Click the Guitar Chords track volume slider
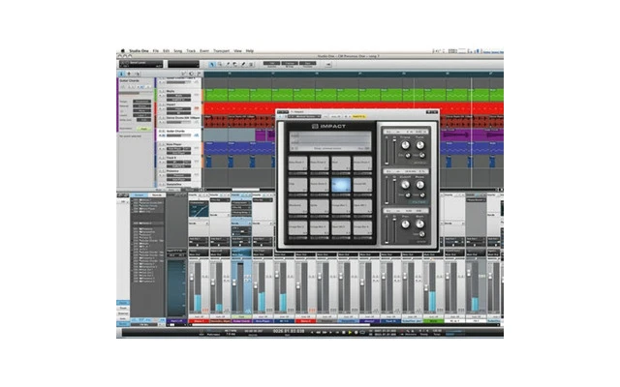 [178, 135]
